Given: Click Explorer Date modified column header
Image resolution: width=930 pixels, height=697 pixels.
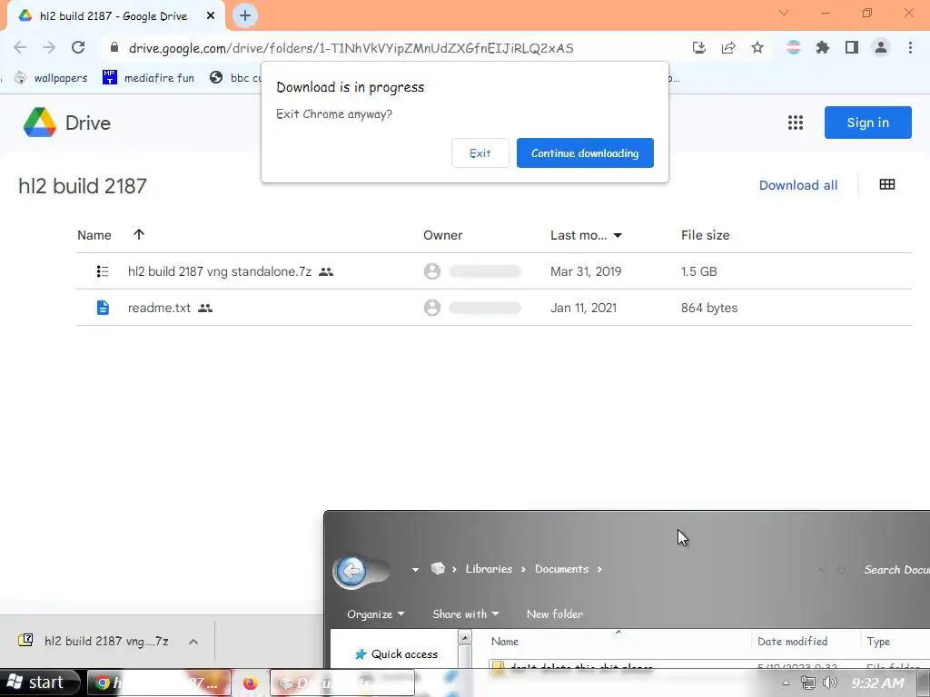Looking at the screenshot, I should pyautogui.click(x=792, y=642).
